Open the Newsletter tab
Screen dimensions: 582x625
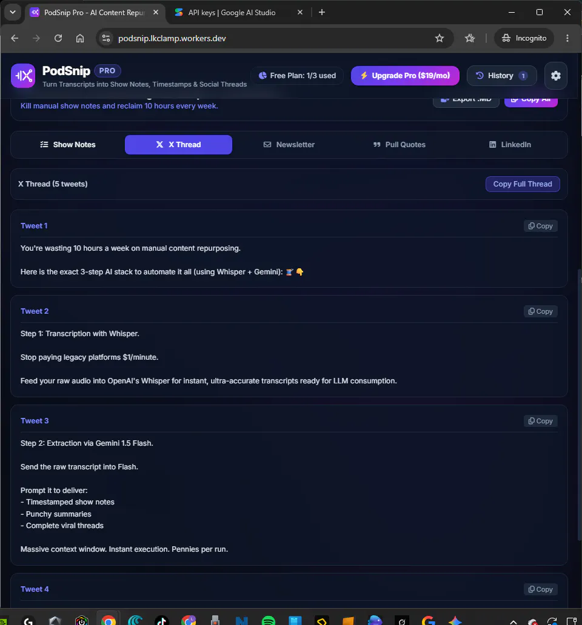[289, 145]
